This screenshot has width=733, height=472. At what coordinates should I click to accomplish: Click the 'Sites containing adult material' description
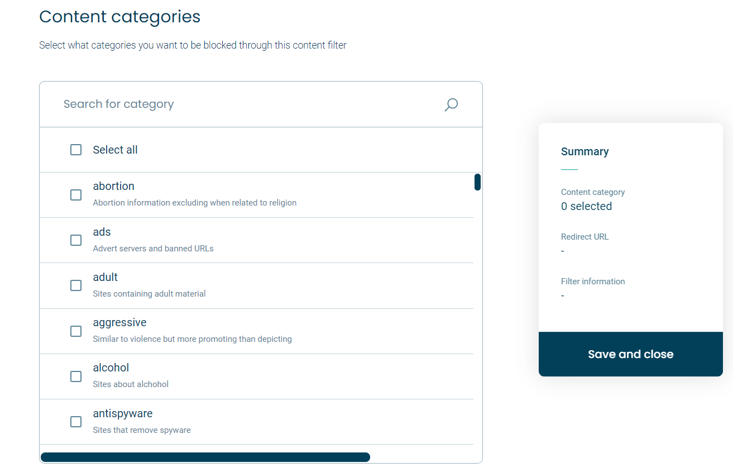tap(149, 294)
